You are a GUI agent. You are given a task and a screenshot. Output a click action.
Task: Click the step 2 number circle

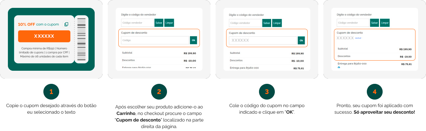click(x=159, y=92)
